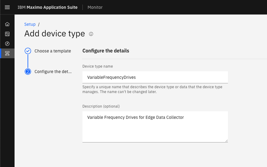Show info tooltip beside Add device type

[x=91, y=34]
